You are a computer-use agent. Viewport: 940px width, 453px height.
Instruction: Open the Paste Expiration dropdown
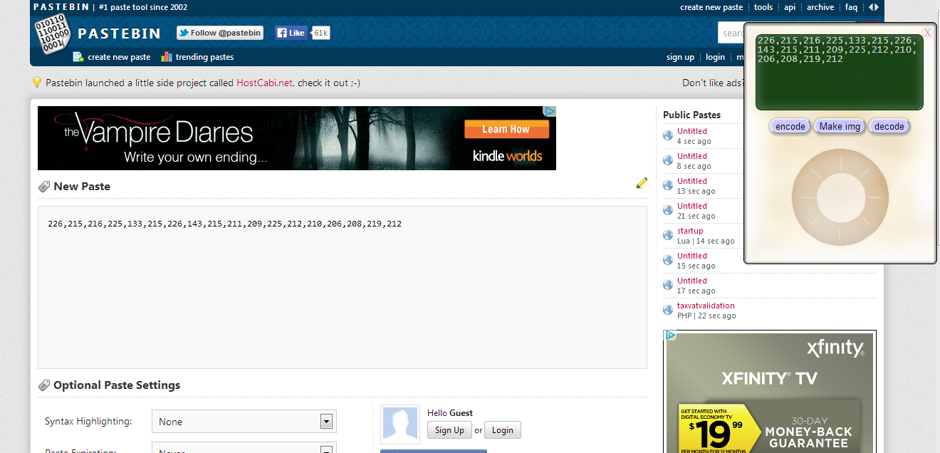coord(244,449)
